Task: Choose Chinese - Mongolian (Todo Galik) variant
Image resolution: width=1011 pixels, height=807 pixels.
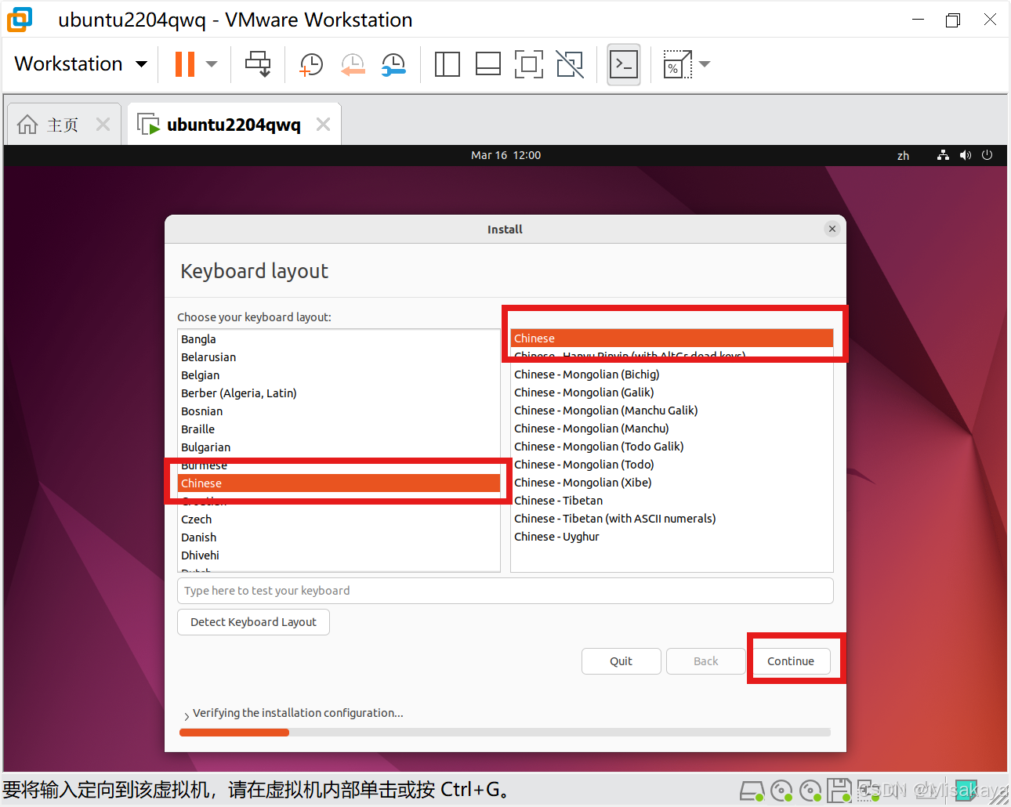Action: [x=672, y=447]
